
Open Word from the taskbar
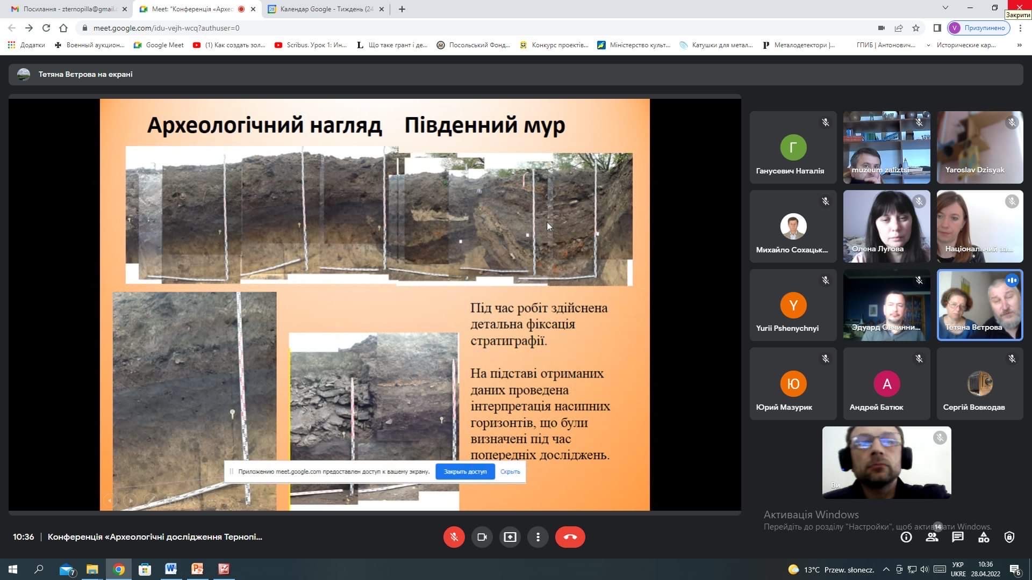pyautogui.click(x=171, y=569)
